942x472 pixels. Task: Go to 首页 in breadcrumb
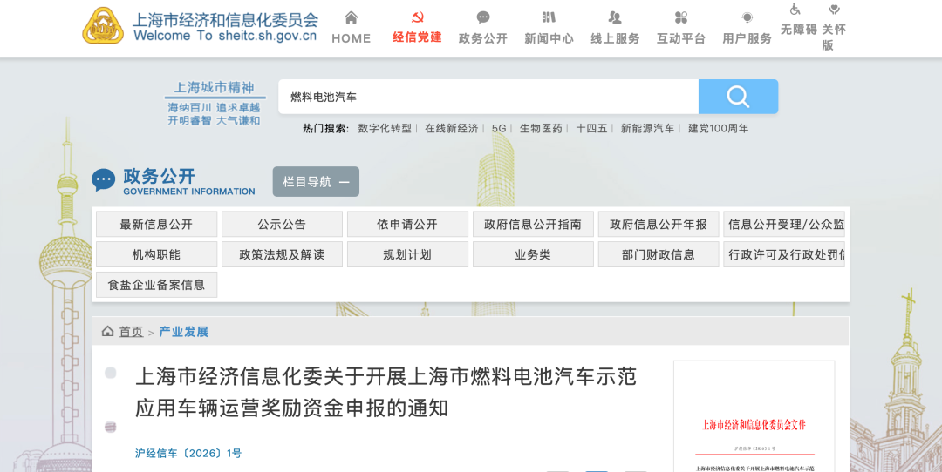coord(131,332)
